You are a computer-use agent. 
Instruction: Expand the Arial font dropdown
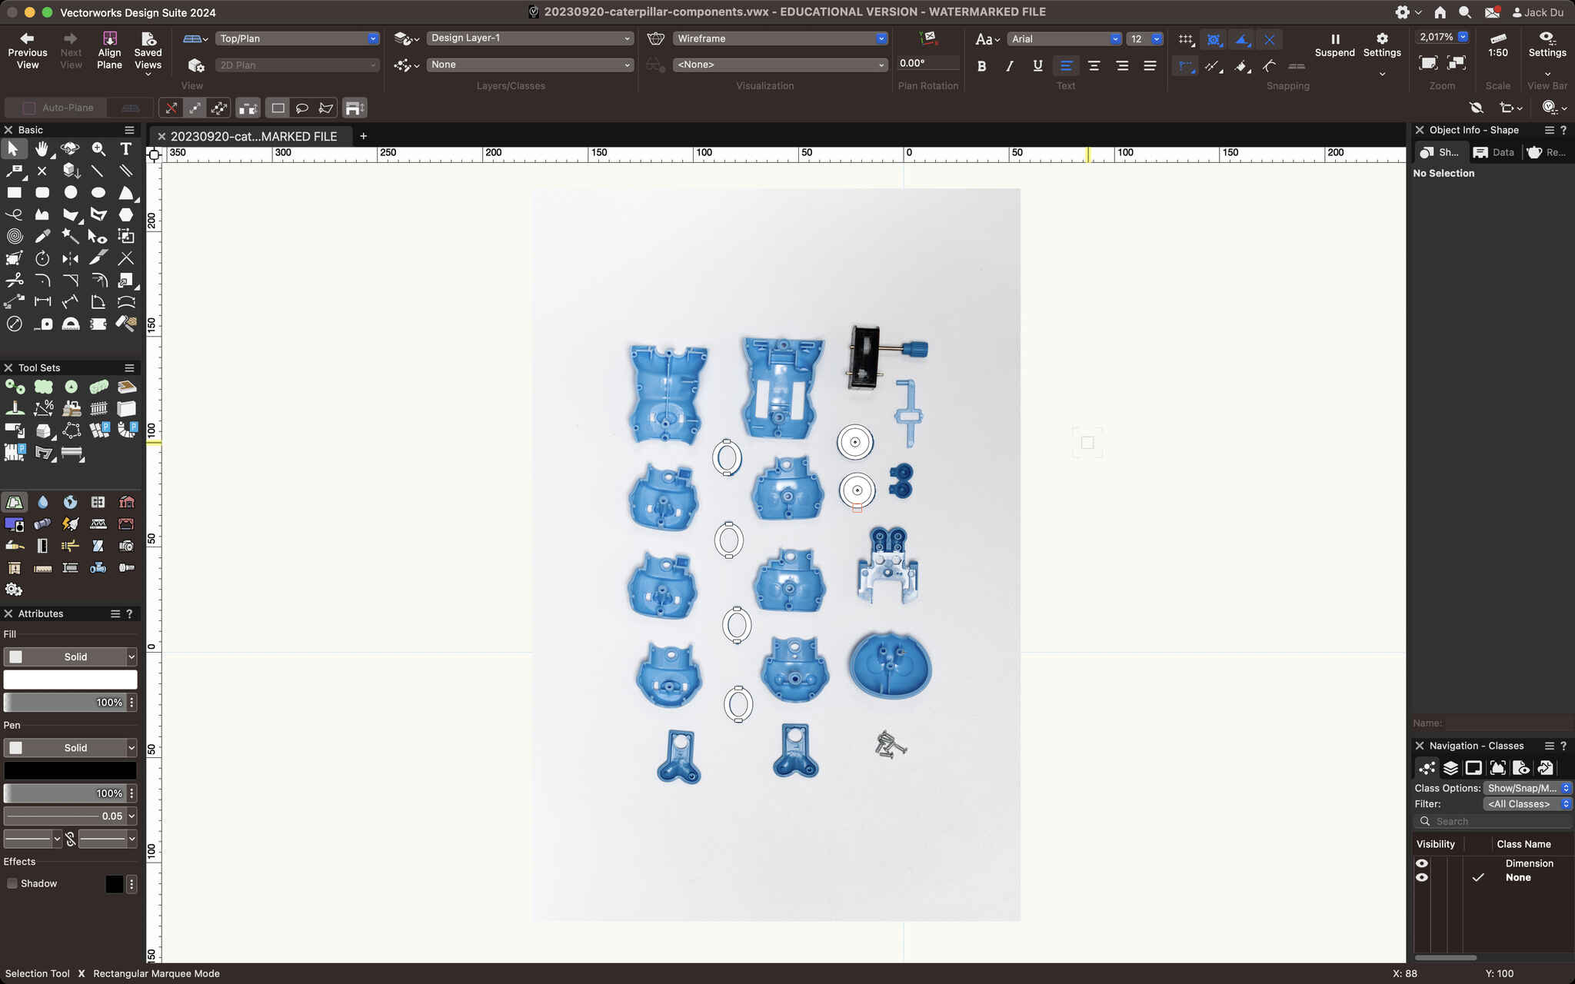click(1064, 38)
